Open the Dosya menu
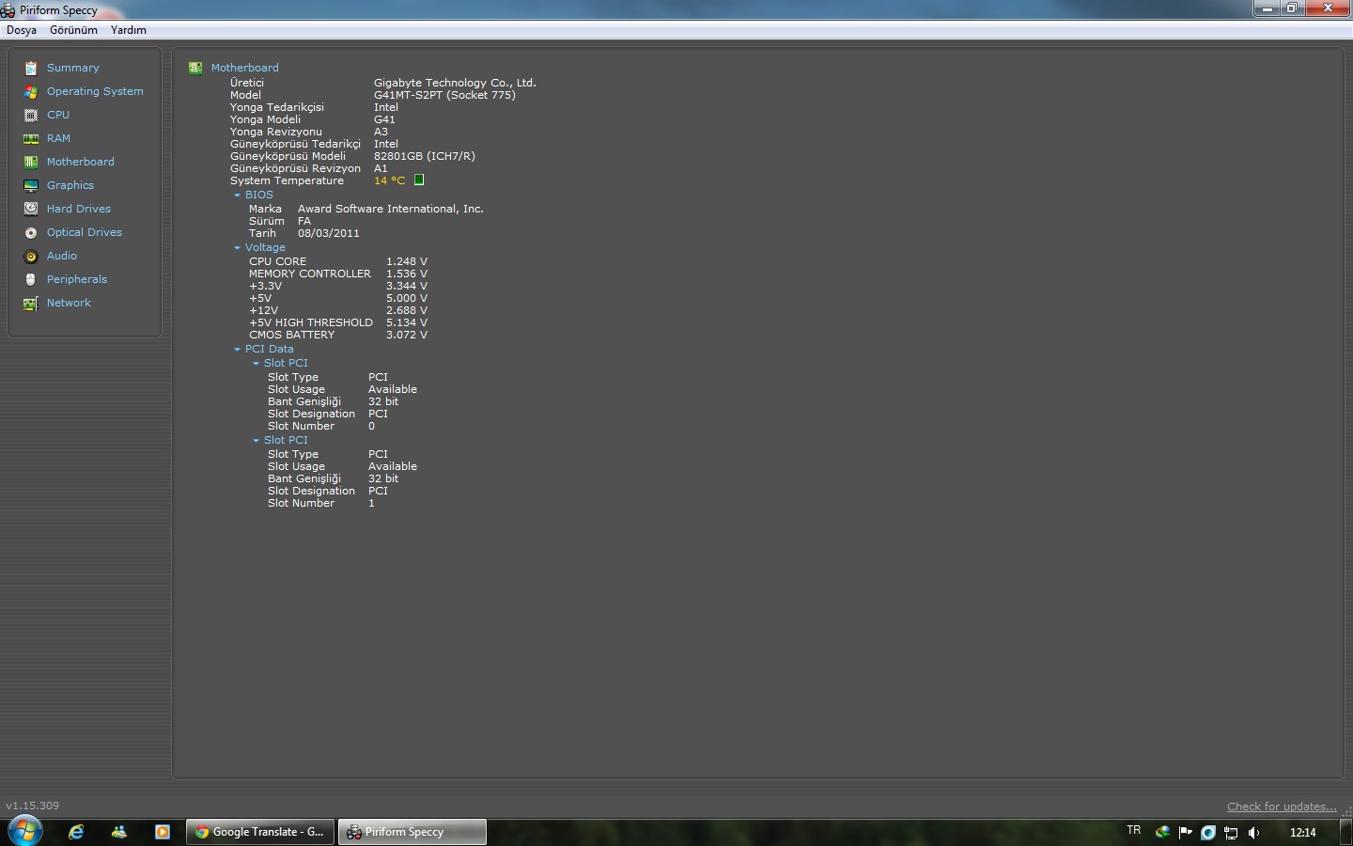Viewport: 1353px width, 846px height. (x=22, y=30)
